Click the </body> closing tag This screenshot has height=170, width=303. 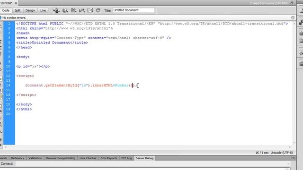pyautogui.click(x=24, y=104)
